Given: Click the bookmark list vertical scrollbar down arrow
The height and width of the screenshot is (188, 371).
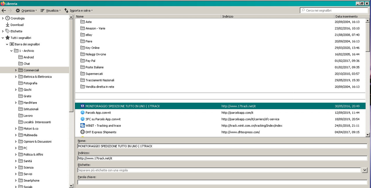Looking at the screenshot, I should coord(368,135).
